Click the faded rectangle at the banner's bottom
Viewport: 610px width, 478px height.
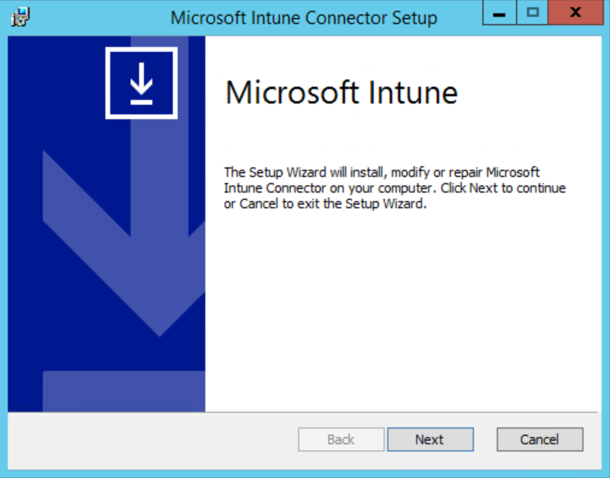pos(124,391)
